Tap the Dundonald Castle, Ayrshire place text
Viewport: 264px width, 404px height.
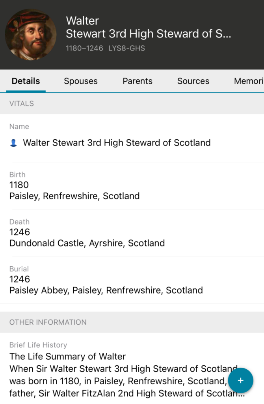87,243
